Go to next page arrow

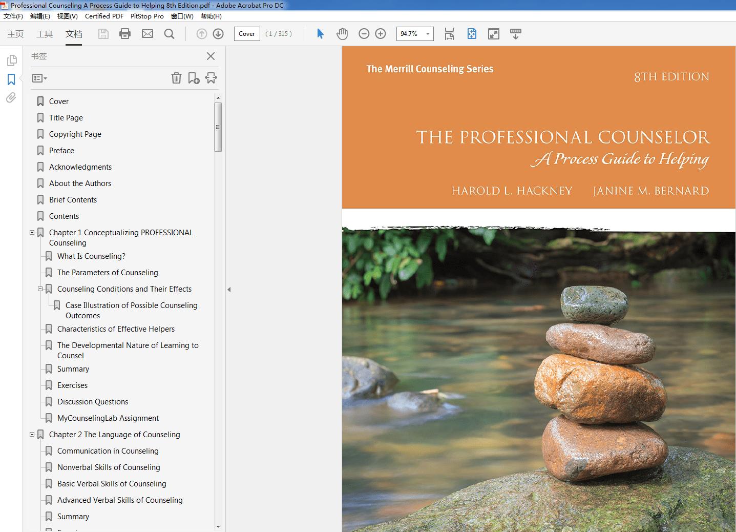tap(218, 34)
